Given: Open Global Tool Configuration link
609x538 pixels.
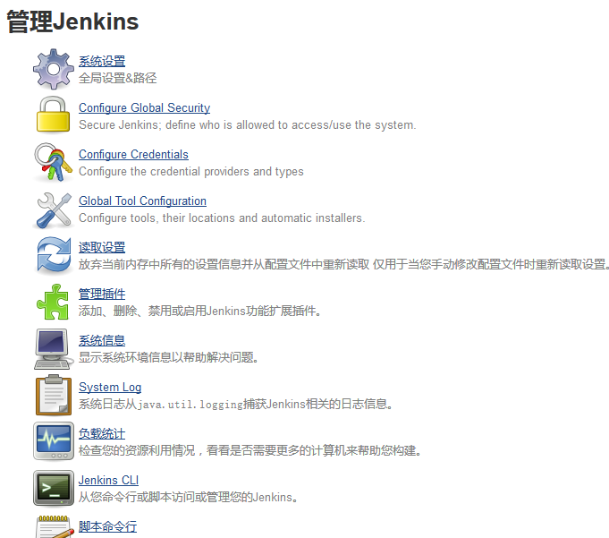Looking at the screenshot, I should [142, 201].
